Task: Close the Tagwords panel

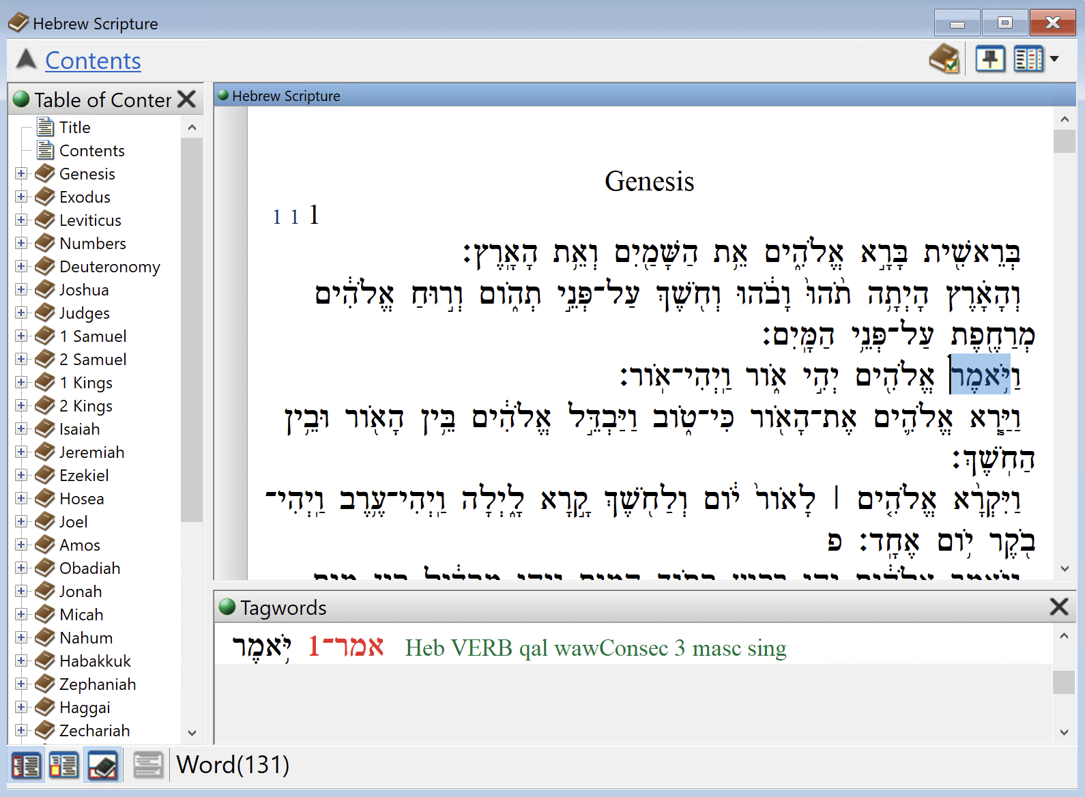Action: 1058,607
